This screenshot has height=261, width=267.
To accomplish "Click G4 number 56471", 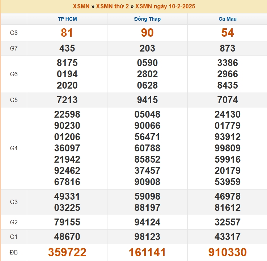I will 147,137.
